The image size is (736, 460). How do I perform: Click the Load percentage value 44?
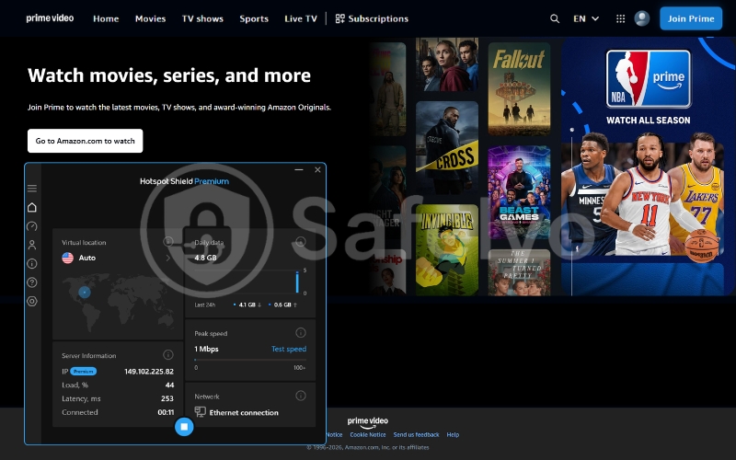point(169,385)
